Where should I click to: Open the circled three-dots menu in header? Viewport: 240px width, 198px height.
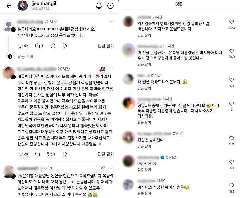pos(111,6)
